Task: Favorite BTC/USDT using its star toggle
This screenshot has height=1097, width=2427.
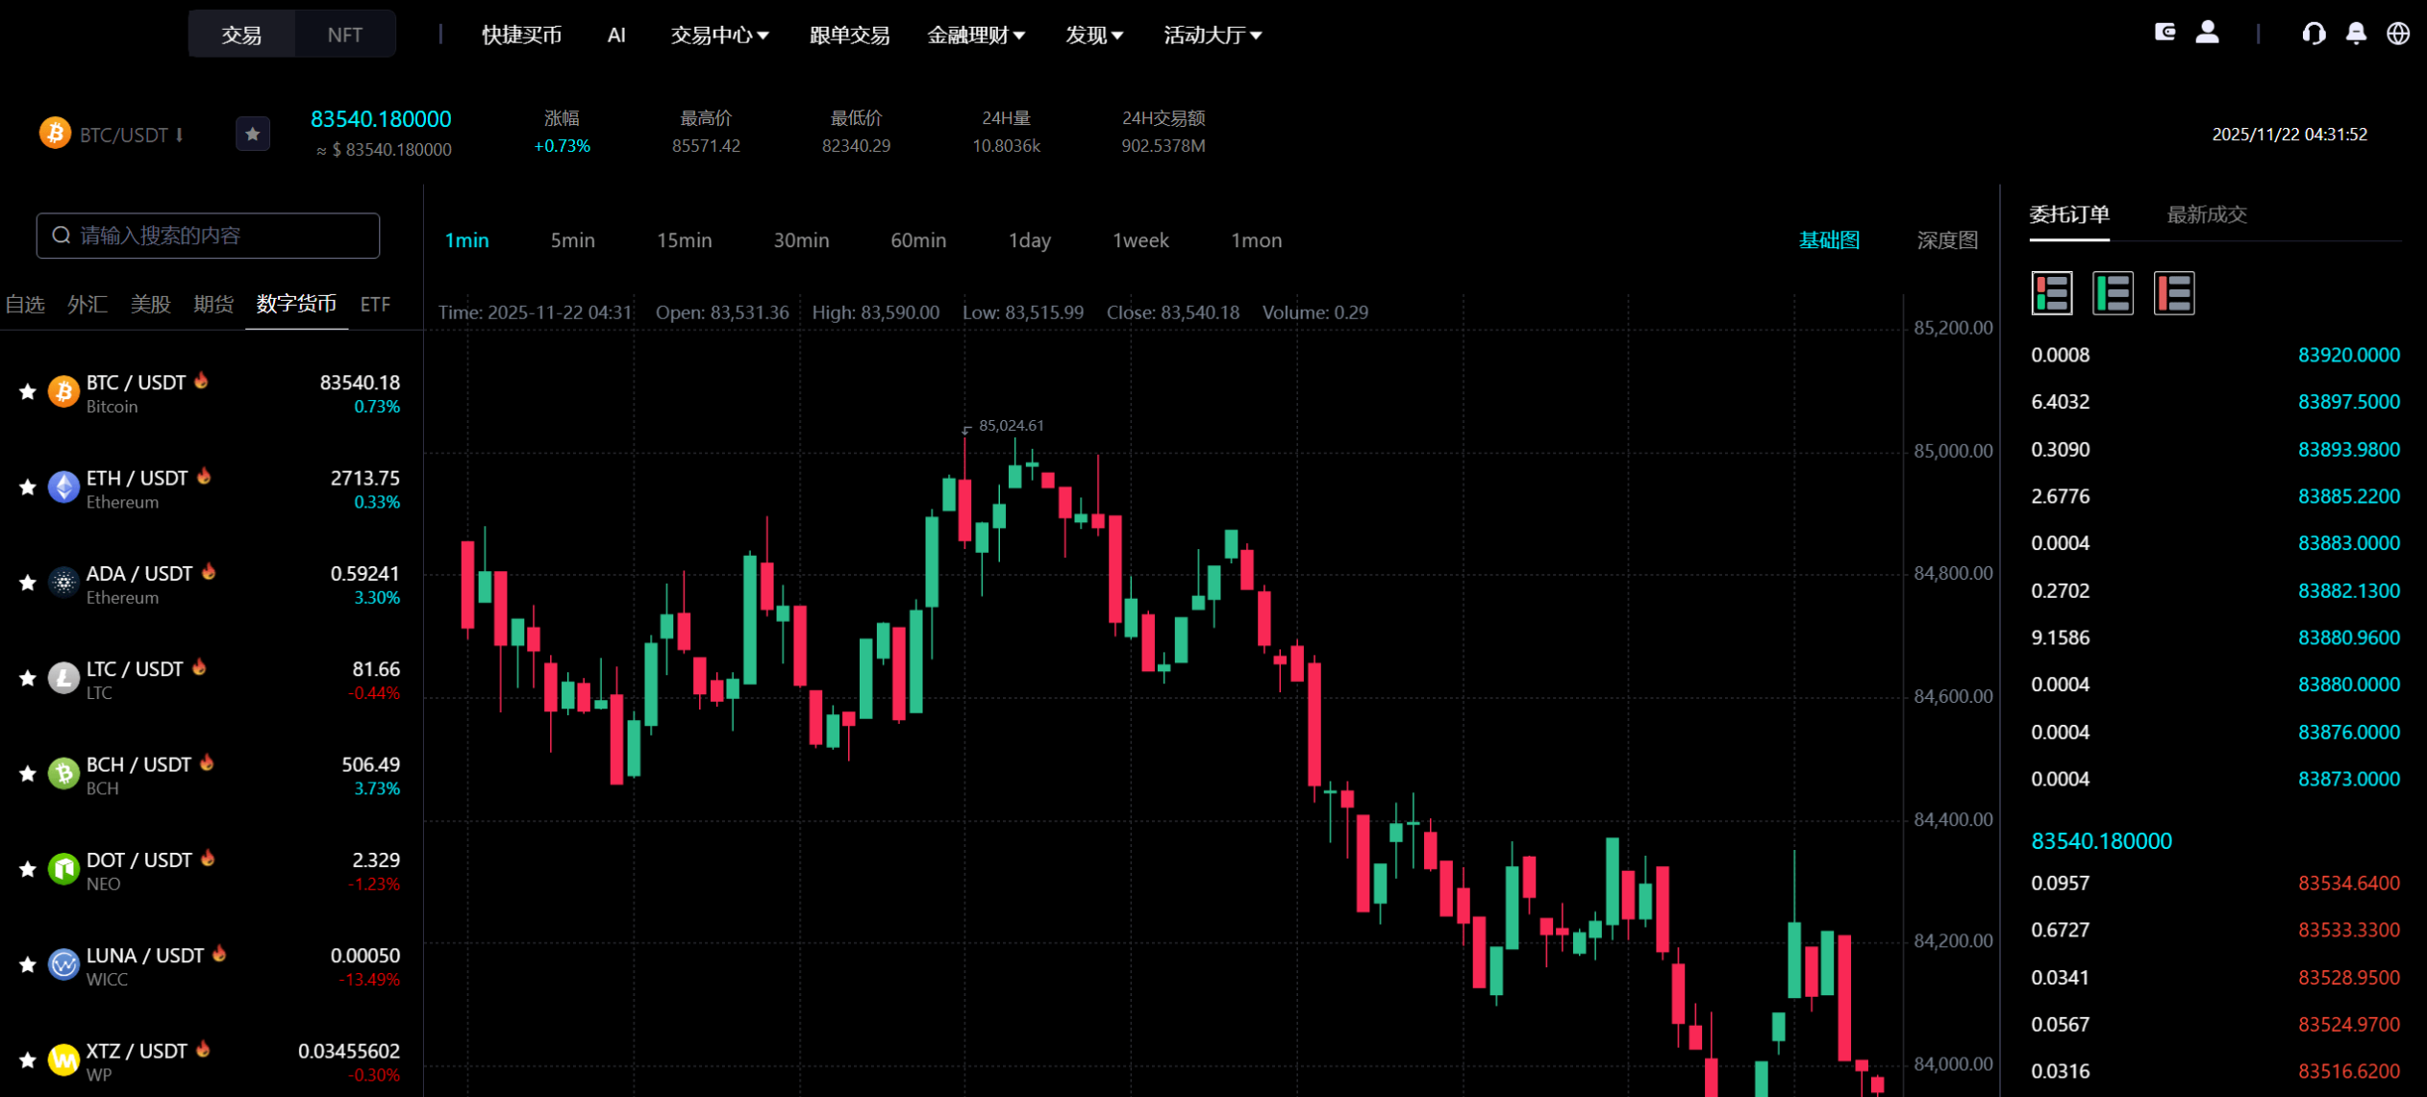Action: [x=26, y=390]
